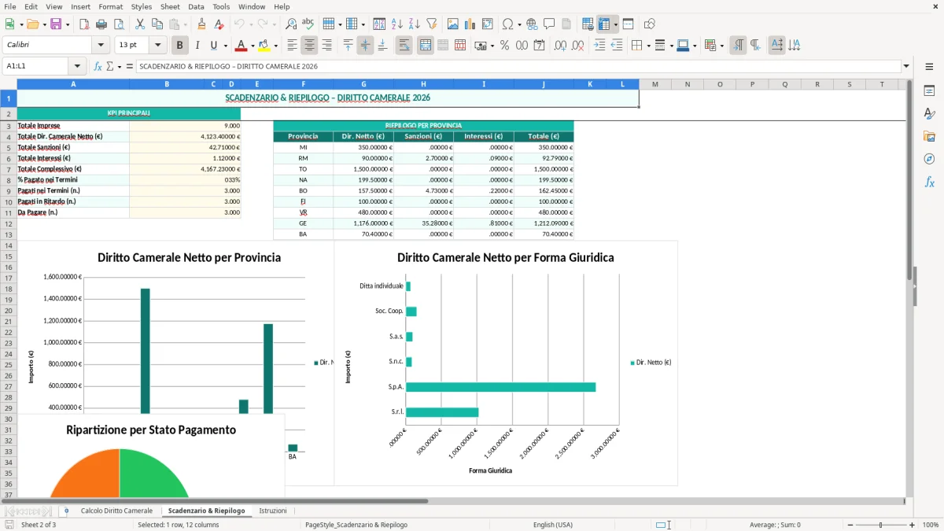Viewport: 944px width, 531px height.
Task: Click the formula input line
Action: (x=518, y=66)
